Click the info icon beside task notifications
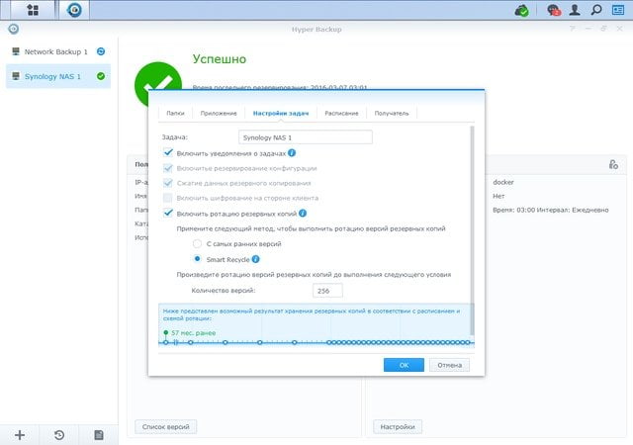 (x=292, y=153)
